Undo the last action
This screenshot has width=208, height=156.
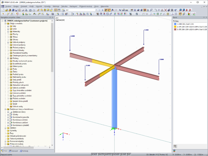(x=30, y=10)
